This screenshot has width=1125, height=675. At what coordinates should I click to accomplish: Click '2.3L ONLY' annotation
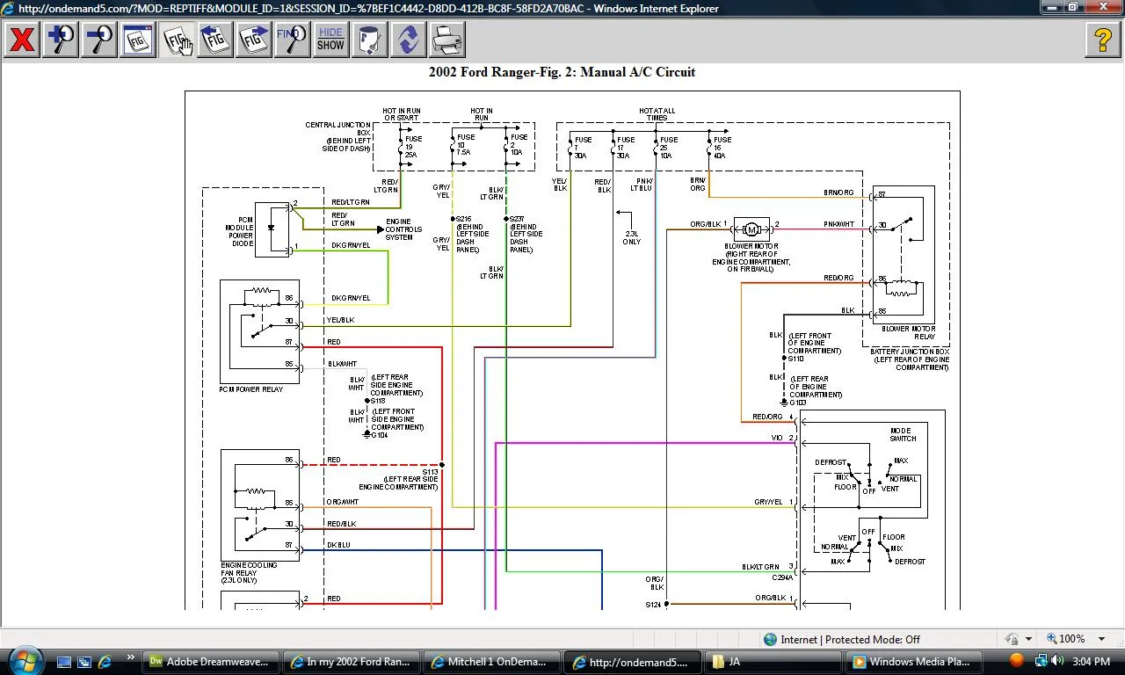tap(631, 237)
